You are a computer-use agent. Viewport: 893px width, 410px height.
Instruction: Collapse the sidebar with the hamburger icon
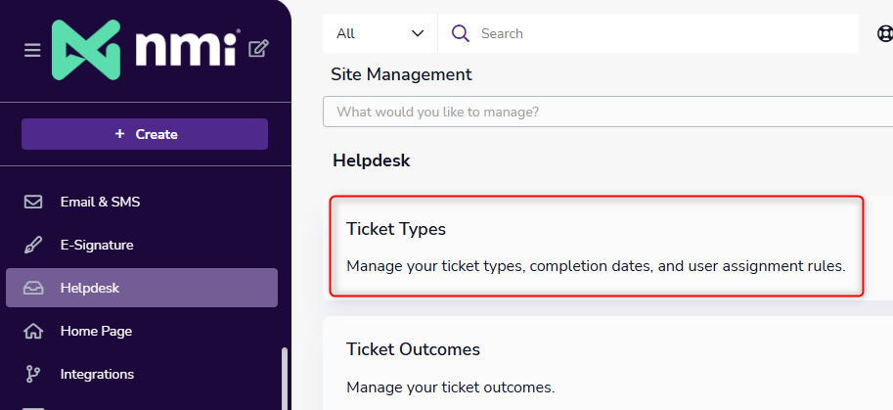coord(32,50)
